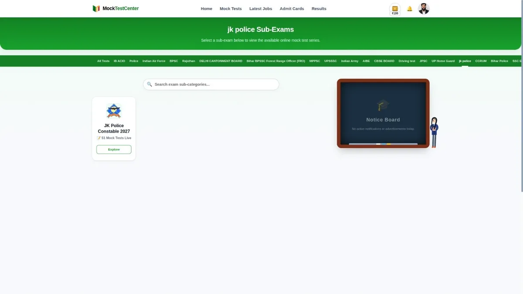Screen dimensions: 523x294
Task: Select the Bihar Police category tab
Action: pos(499,61)
